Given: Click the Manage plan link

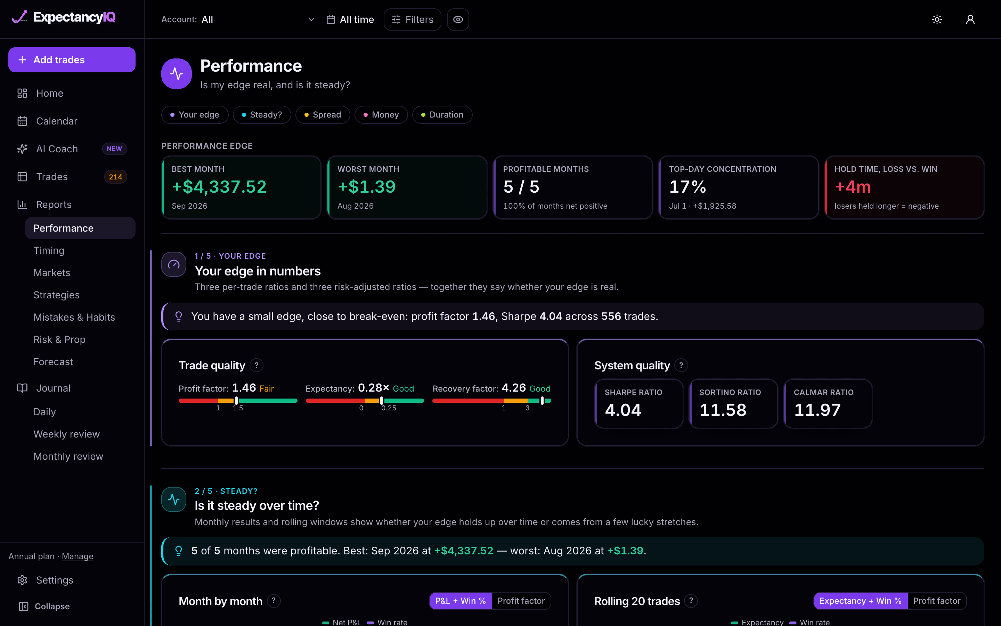Looking at the screenshot, I should click(x=78, y=556).
